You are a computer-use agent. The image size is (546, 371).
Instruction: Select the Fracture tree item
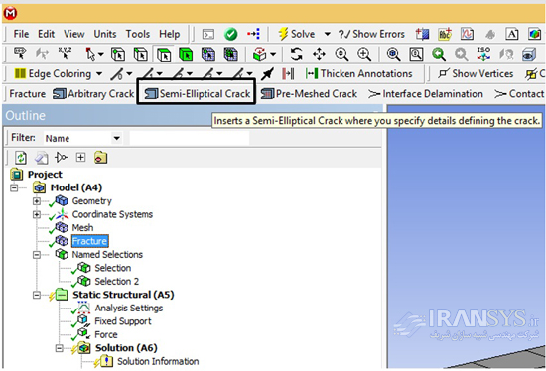[x=89, y=241]
